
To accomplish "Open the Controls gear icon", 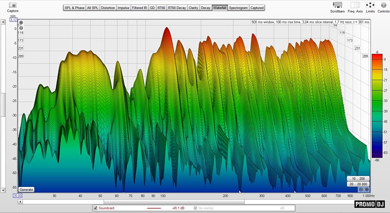I will (383, 5).
